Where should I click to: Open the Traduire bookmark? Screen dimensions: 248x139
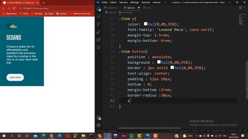click(x=62, y=14)
